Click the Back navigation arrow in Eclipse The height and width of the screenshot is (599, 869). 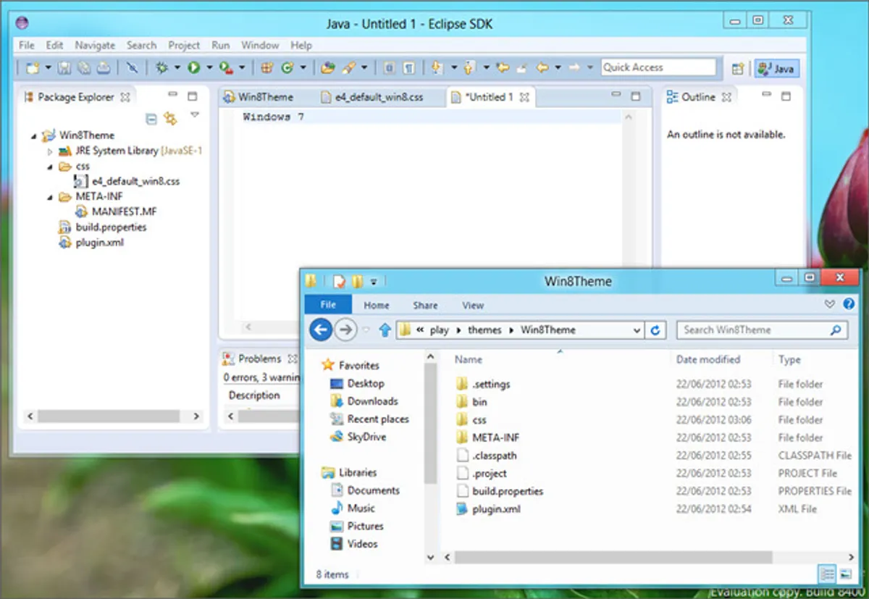tap(542, 67)
